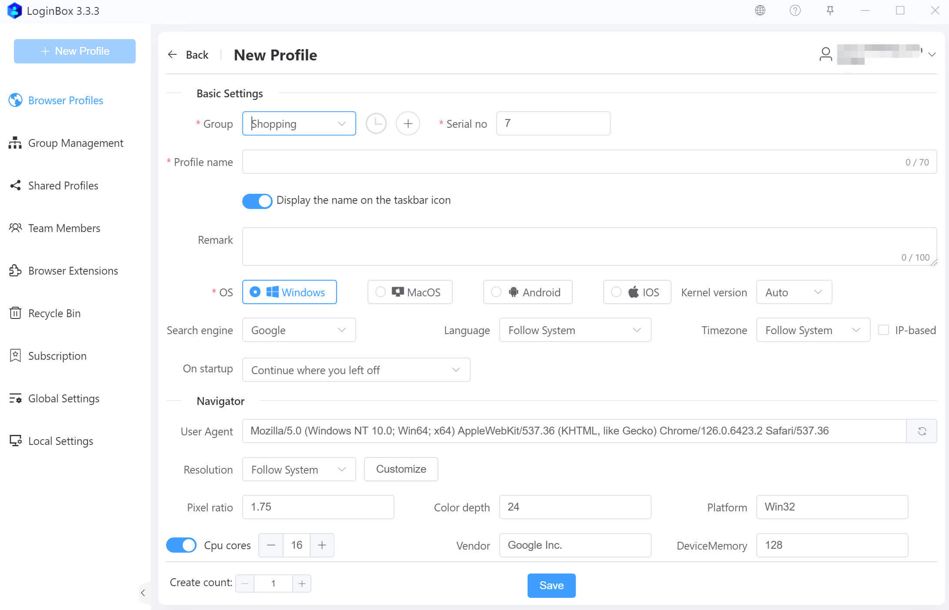Open Group Management in the sidebar
The height and width of the screenshot is (610, 949).
76,143
